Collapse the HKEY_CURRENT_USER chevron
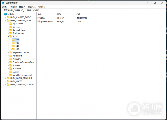Image resolution: width=167 pixels, height=120 pixels. point(6,21)
